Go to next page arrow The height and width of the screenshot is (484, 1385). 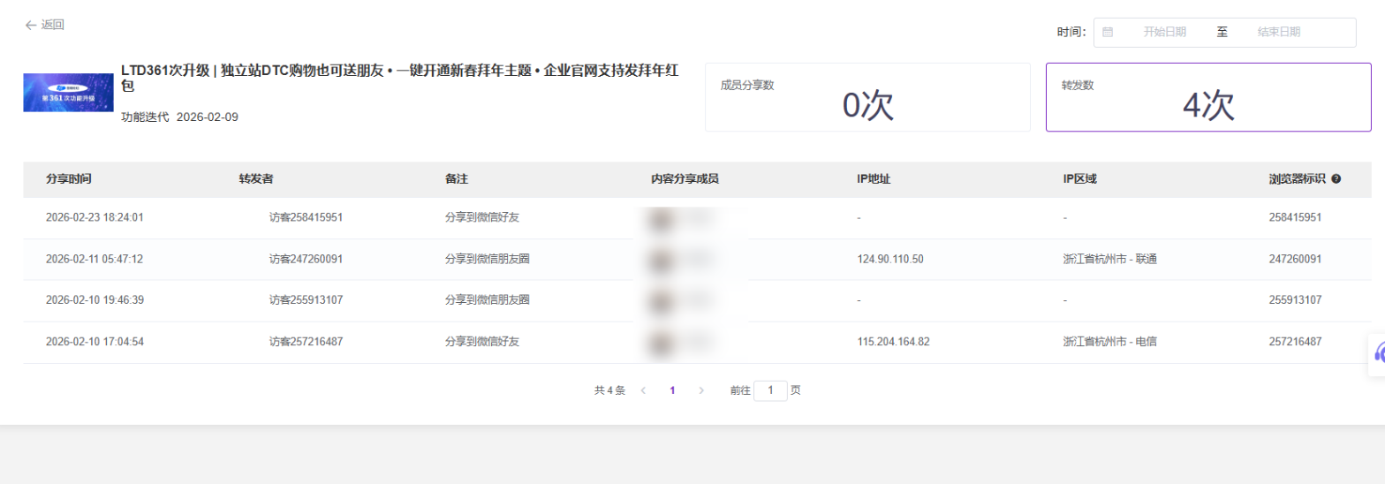701,389
